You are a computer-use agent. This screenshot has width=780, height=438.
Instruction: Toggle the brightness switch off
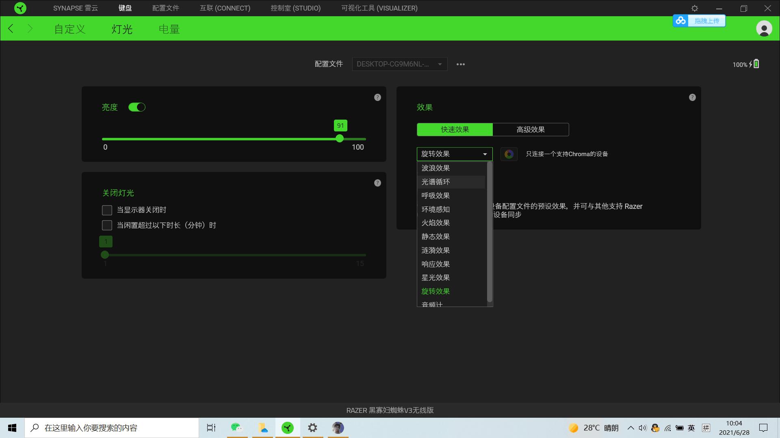point(136,107)
